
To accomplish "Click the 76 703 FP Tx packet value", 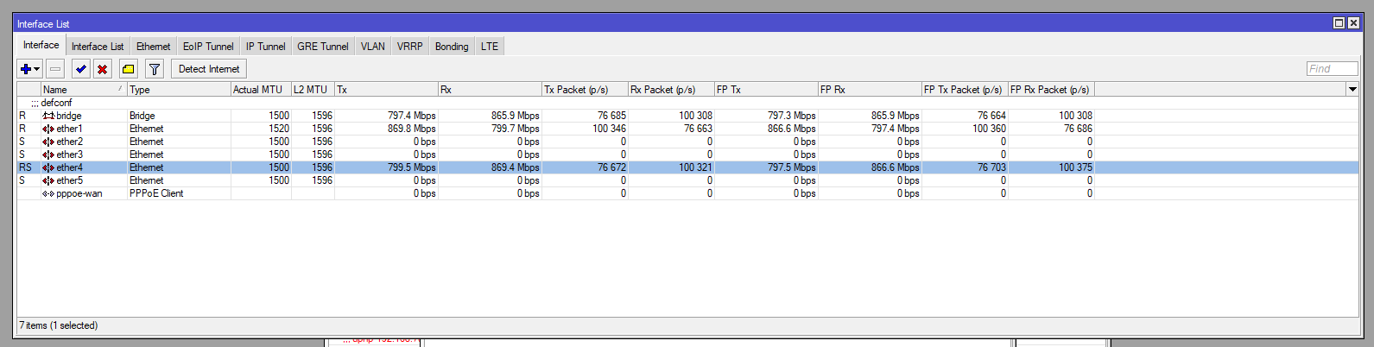I will tap(992, 167).
